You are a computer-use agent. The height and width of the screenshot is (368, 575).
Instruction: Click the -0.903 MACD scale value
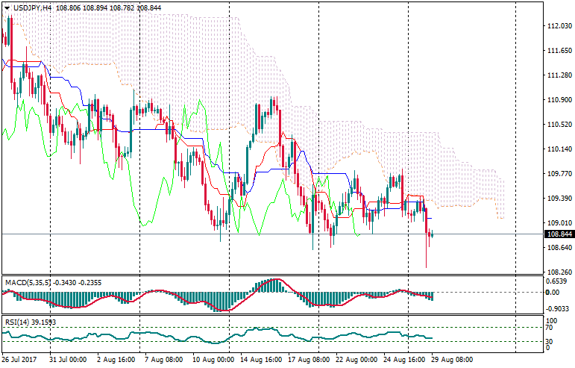pyautogui.click(x=558, y=308)
